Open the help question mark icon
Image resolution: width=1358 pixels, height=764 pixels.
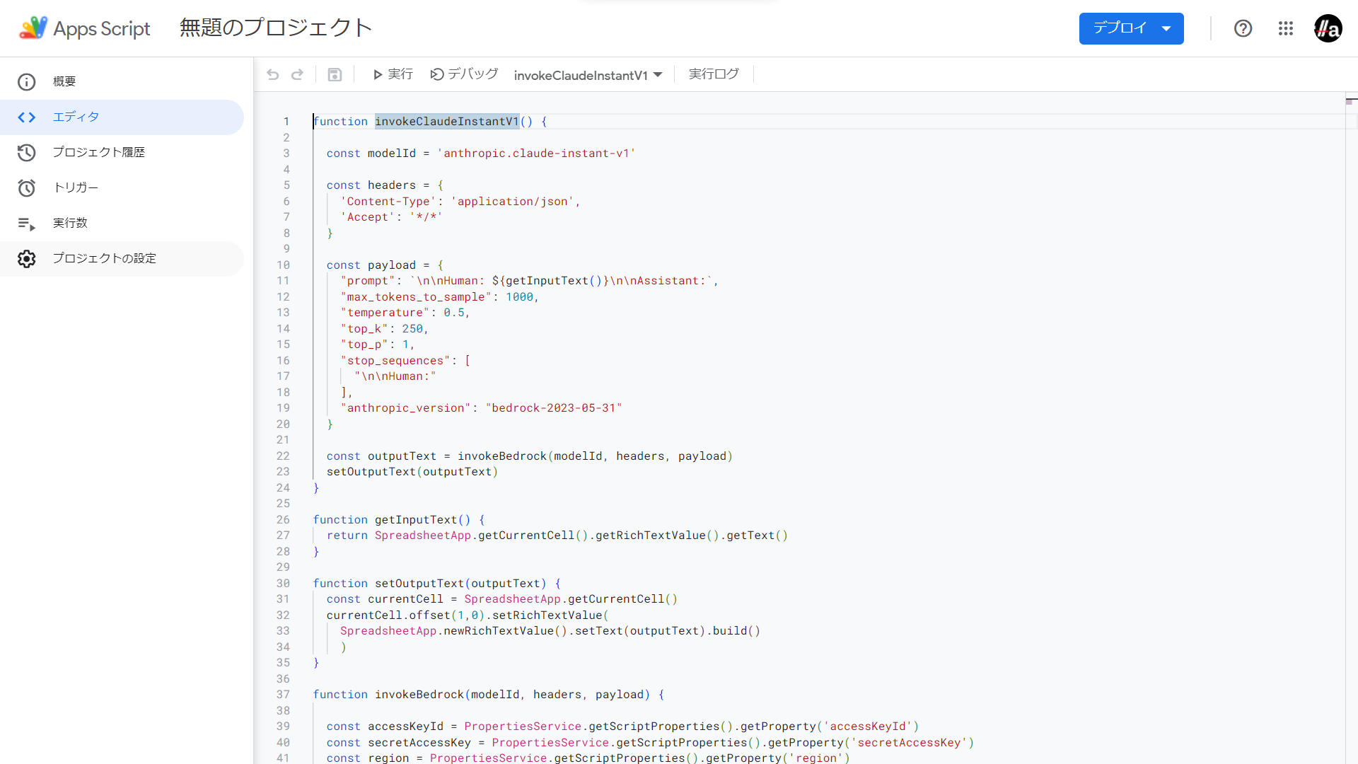tap(1243, 28)
